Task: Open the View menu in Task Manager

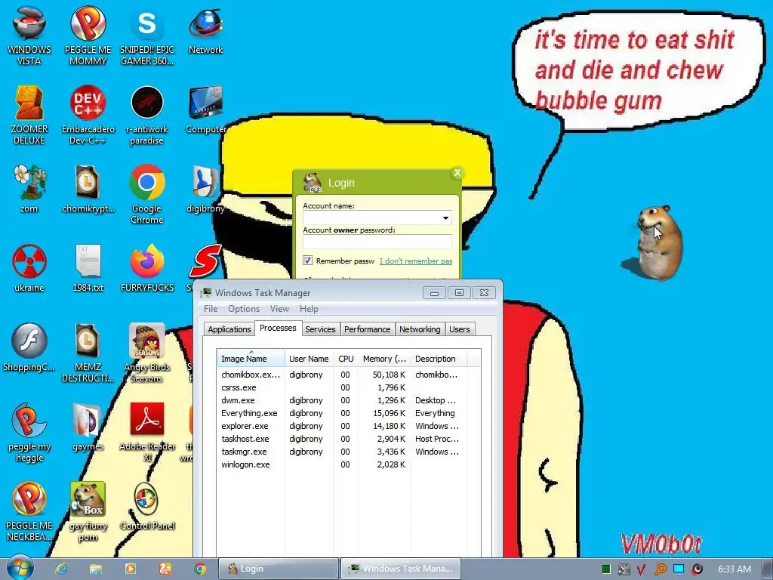Action: tap(279, 309)
